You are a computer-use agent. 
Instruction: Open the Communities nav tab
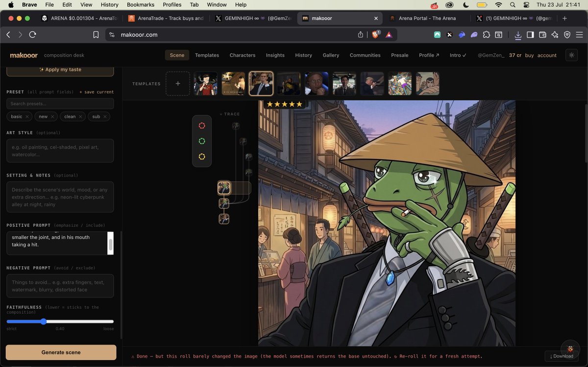click(365, 55)
